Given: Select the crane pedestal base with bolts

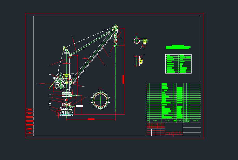Looking at the screenshot, I should coord(67,111).
